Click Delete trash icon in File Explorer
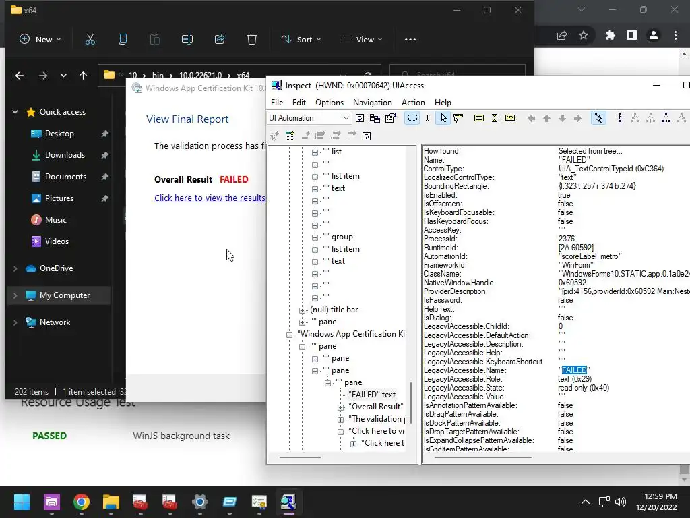Screen dimensions: 690x518 (x=252, y=39)
